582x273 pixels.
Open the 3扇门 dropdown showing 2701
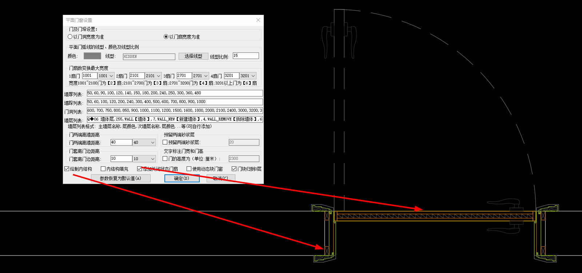(201, 76)
